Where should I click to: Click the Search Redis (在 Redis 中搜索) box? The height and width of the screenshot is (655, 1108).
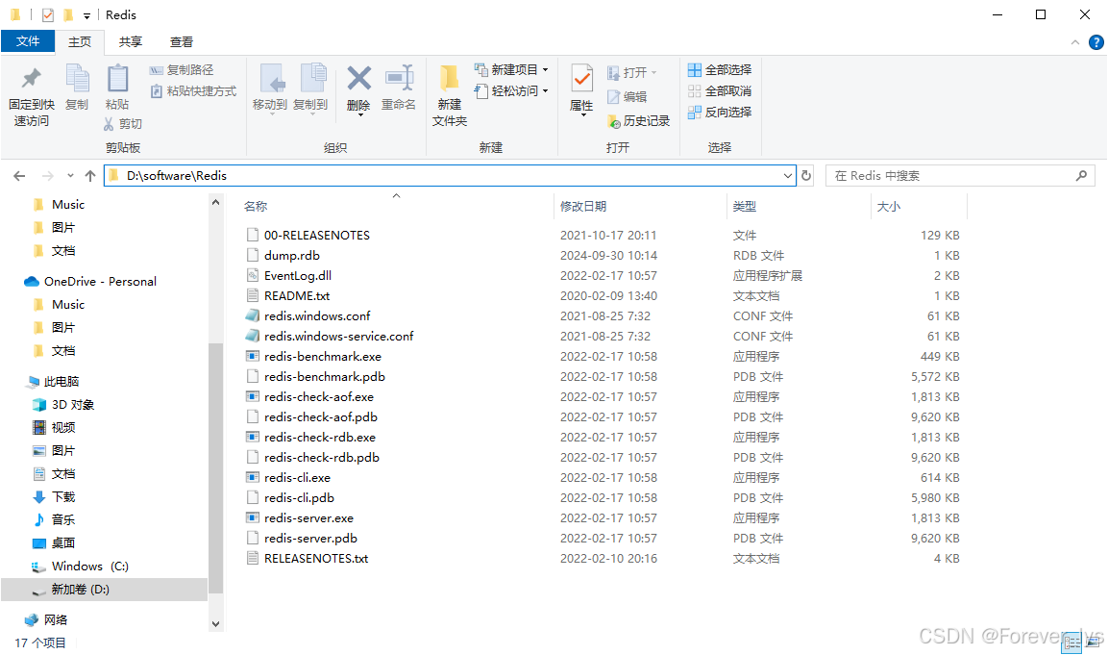coord(960,175)
